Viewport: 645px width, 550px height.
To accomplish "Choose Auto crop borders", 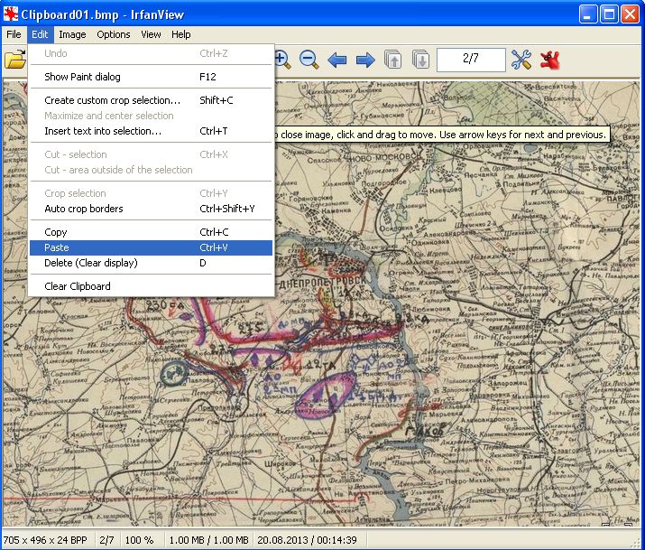I will tap(84, 209).
